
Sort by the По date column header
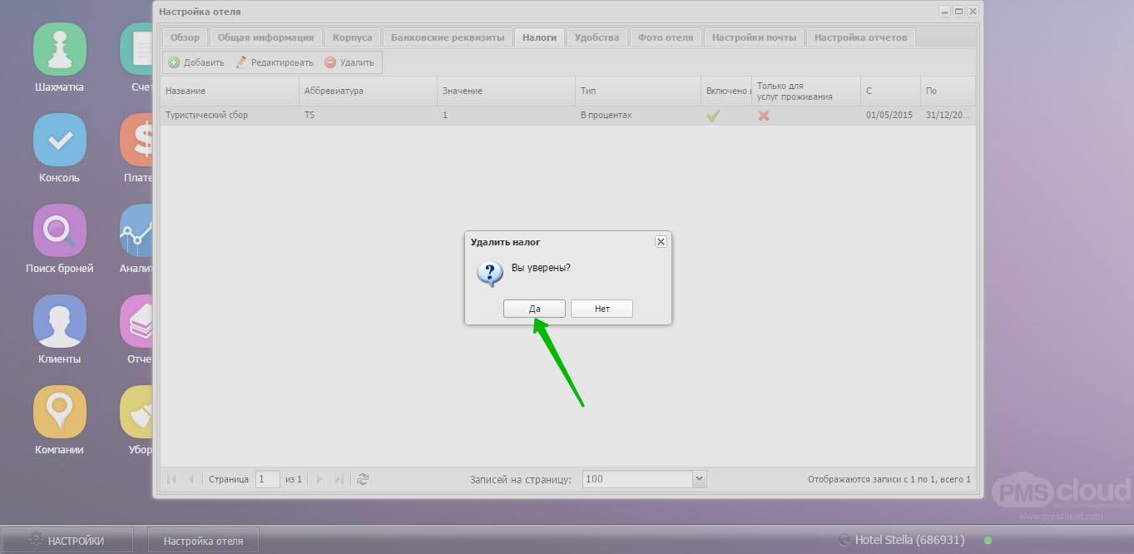948,91
